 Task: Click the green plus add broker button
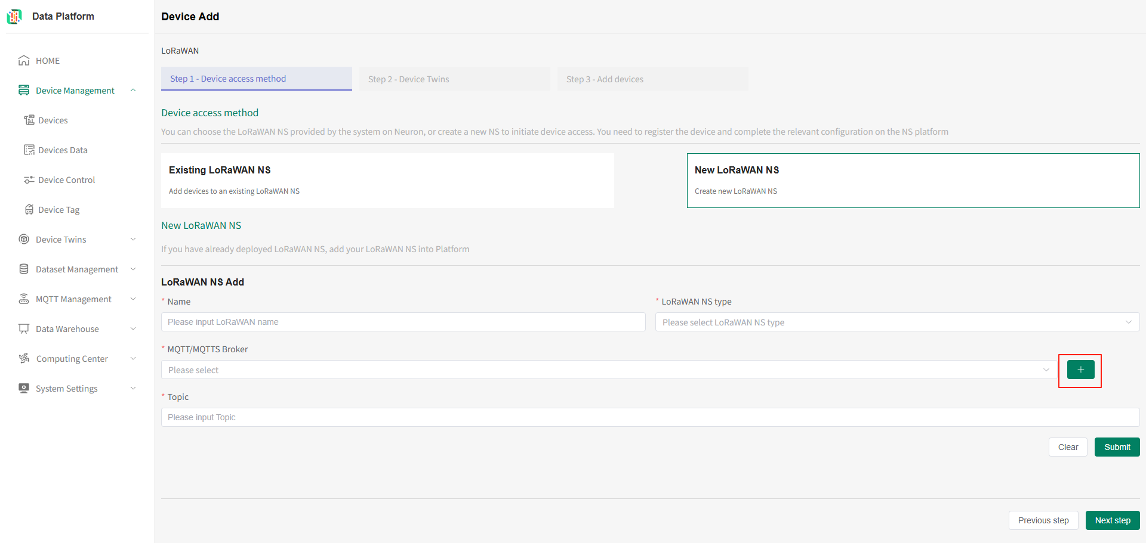1080,370
